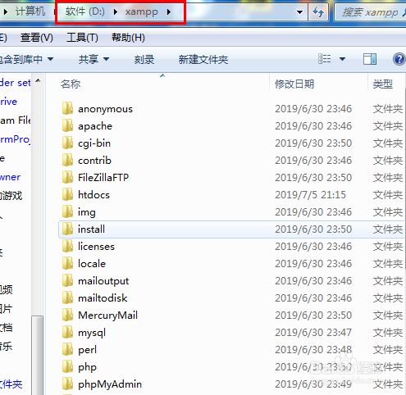
Task: Click the 刻录 button
Action: [x=144, y=59]
